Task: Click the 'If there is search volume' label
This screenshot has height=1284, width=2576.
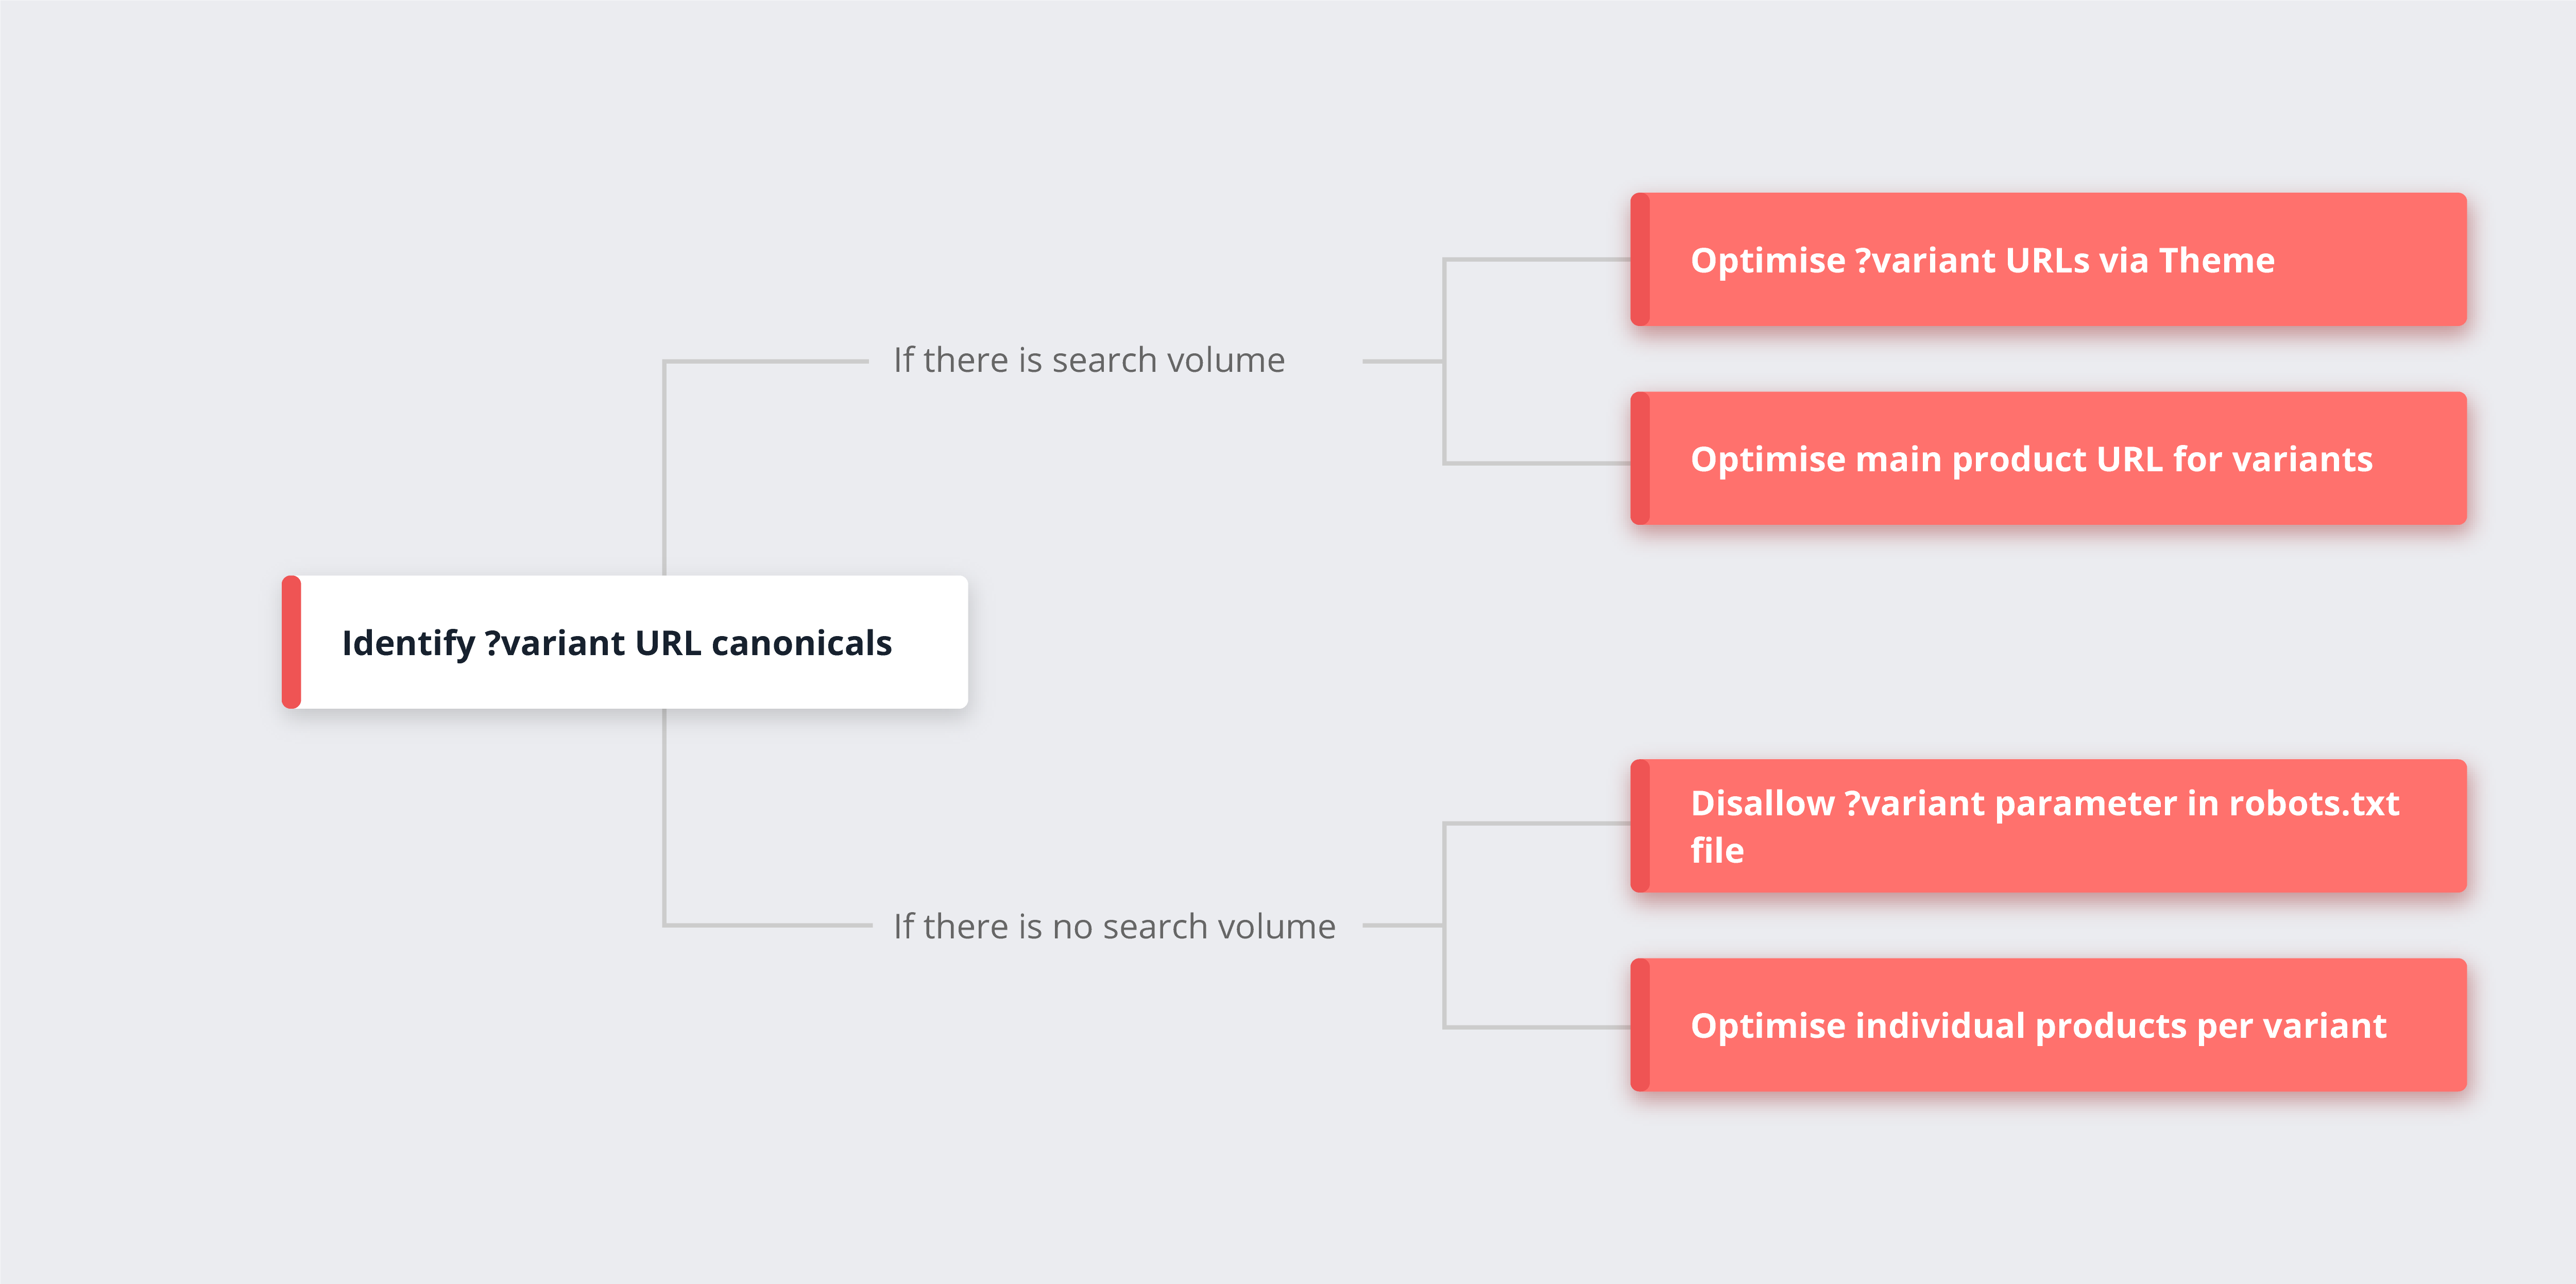Action: tap(1088, 360)
